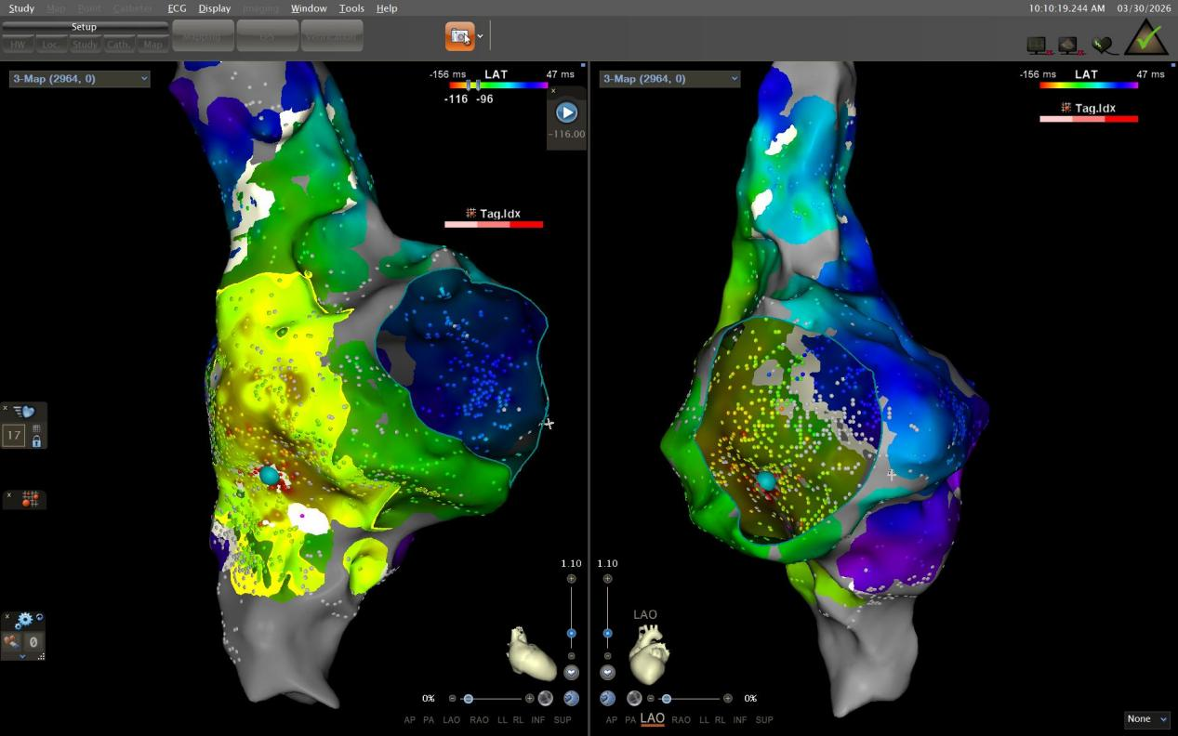Click the heart-with-lines icon in left widget
The width and height of the screenshot is (1178, 736).
pyautogui.click(x=24, y=412)
